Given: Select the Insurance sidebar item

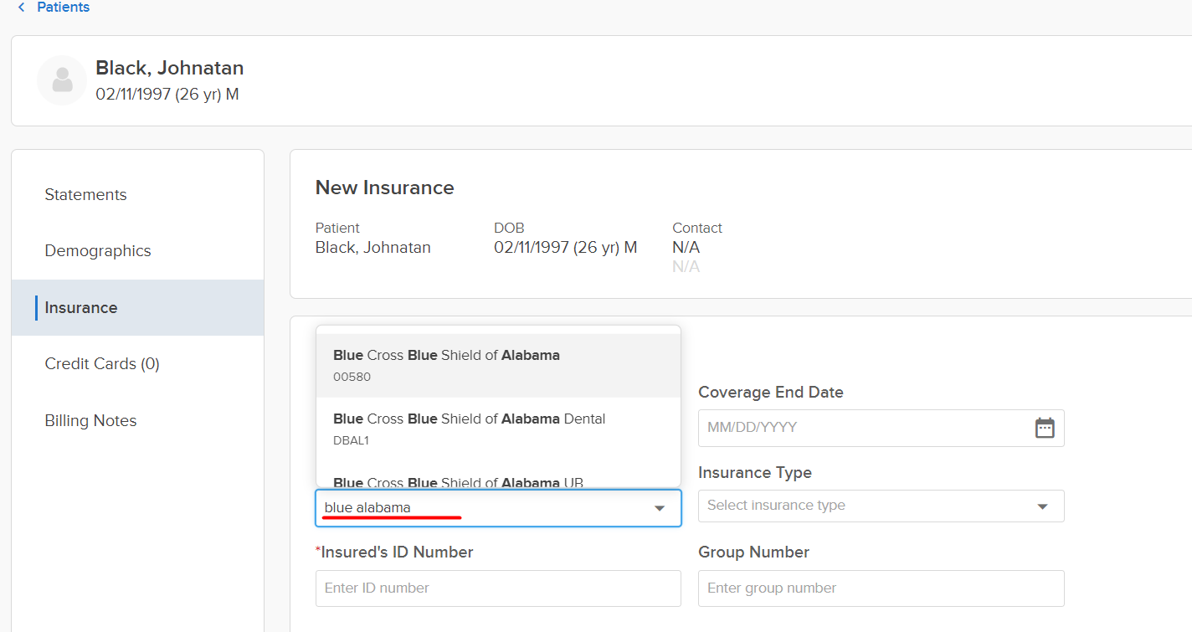Looking at the screenshot, I should (137, 308).
